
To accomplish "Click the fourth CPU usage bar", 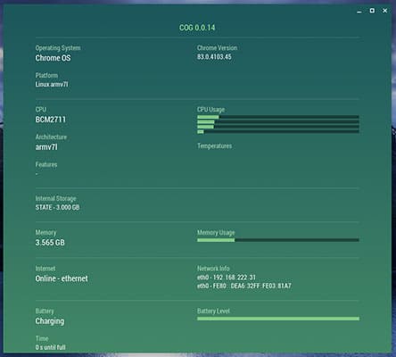I will point(278,131).
